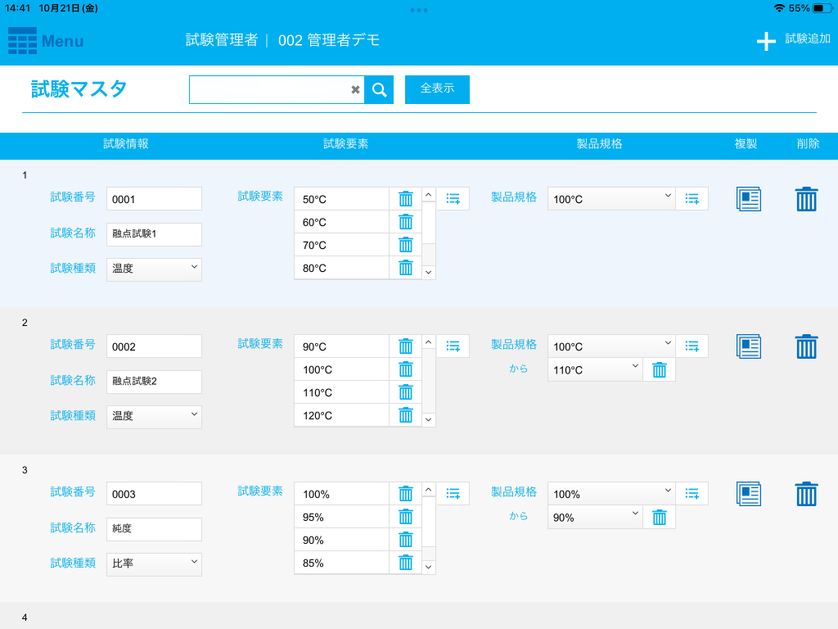This screenshot has width=838, height=629.
Task: Open the 90% spec dropdown in test 0003
Action: [594, 518]
